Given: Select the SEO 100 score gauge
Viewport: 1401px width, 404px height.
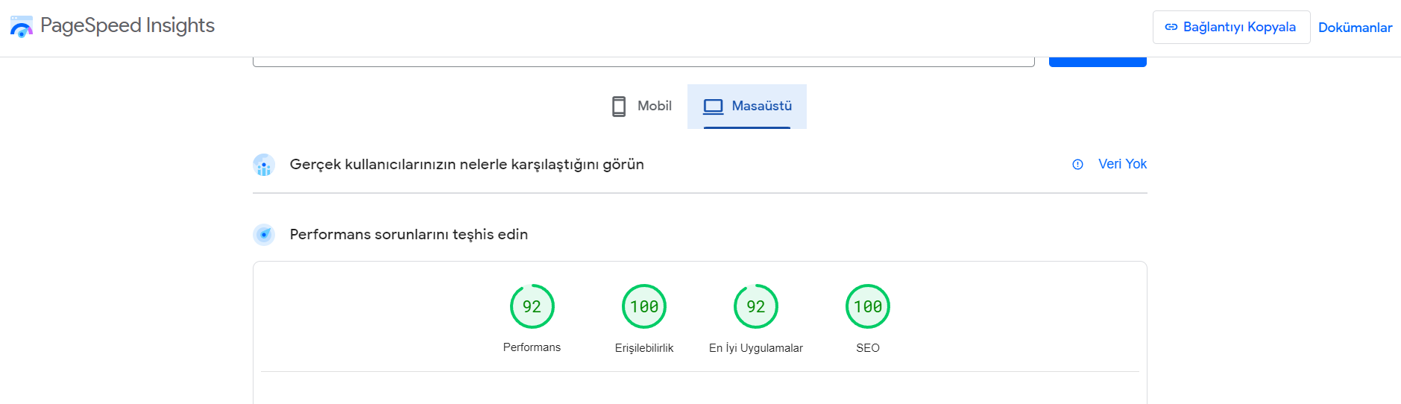Looking at the screenshot, I should (868, 306).
